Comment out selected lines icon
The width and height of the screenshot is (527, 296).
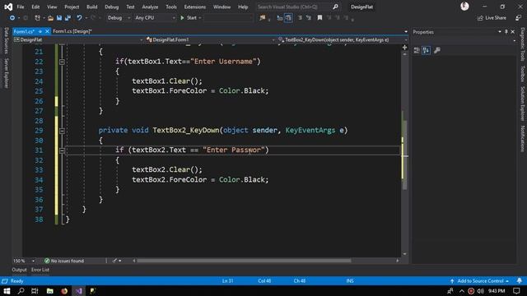pos(300,18)
